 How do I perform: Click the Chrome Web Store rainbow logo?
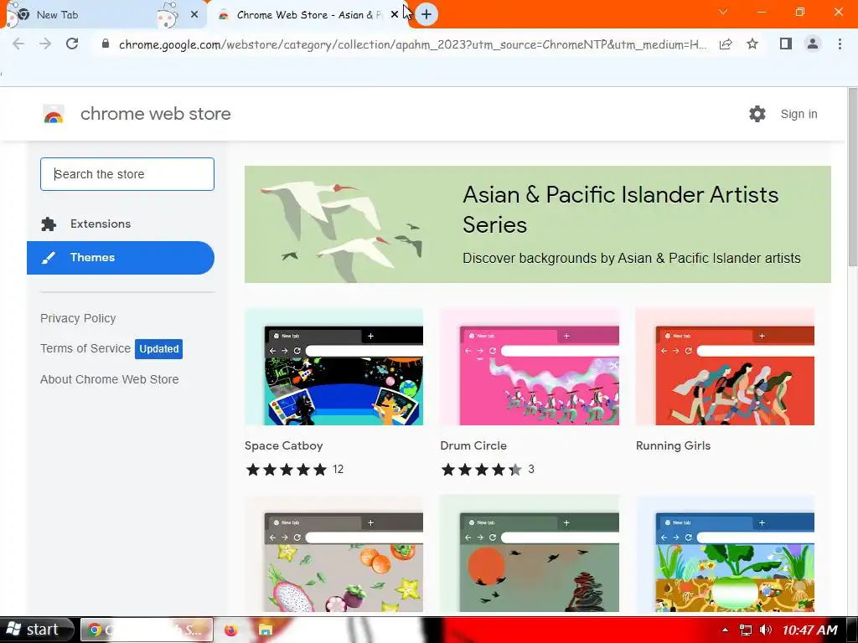[54, 114]
